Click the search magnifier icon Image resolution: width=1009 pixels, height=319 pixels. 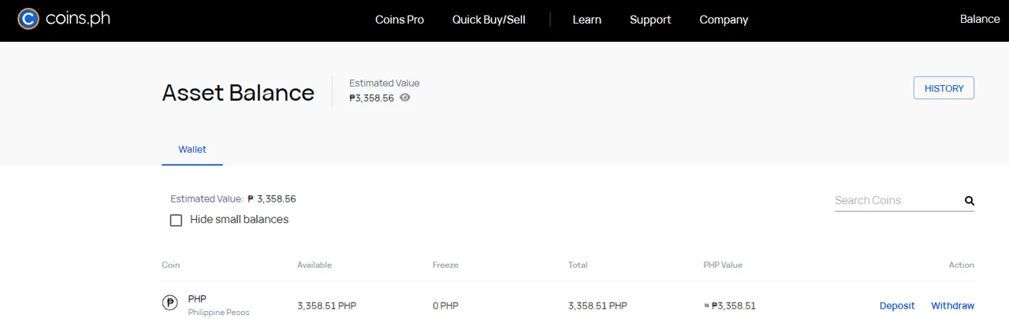[970, 201]
